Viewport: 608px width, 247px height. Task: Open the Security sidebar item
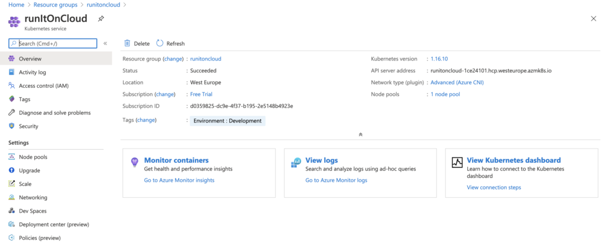pos(28,126)
